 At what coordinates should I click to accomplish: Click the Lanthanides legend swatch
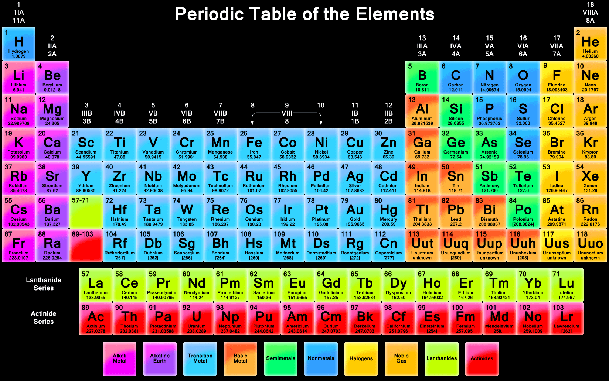pos(442,359)
